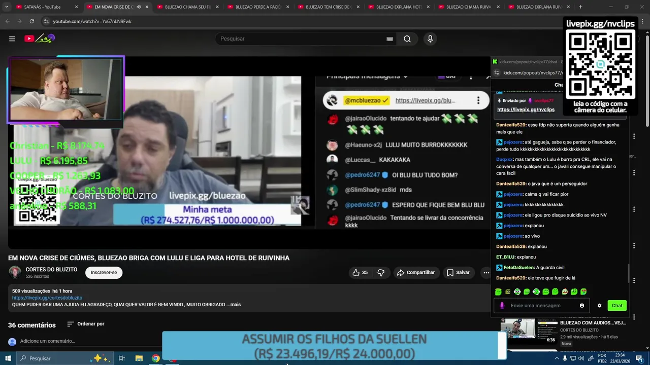Insert the first green Kick emote
Viewport: 650px width, 365px height.
pos(498,291)
